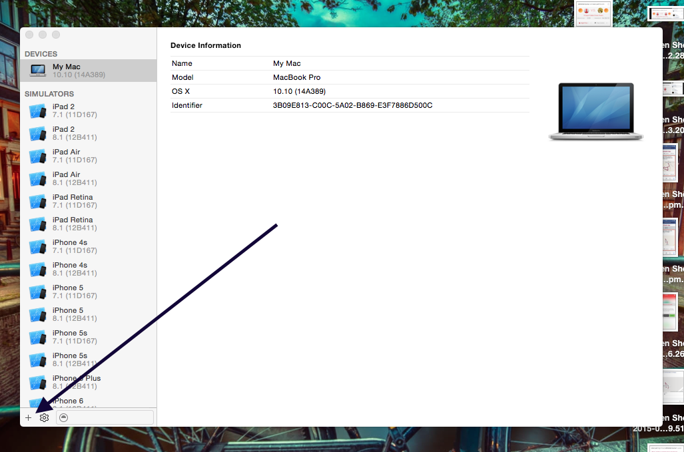
Task: Select iPad Air 7.1 (11D167) simulator
Action: tap(89, 156)
